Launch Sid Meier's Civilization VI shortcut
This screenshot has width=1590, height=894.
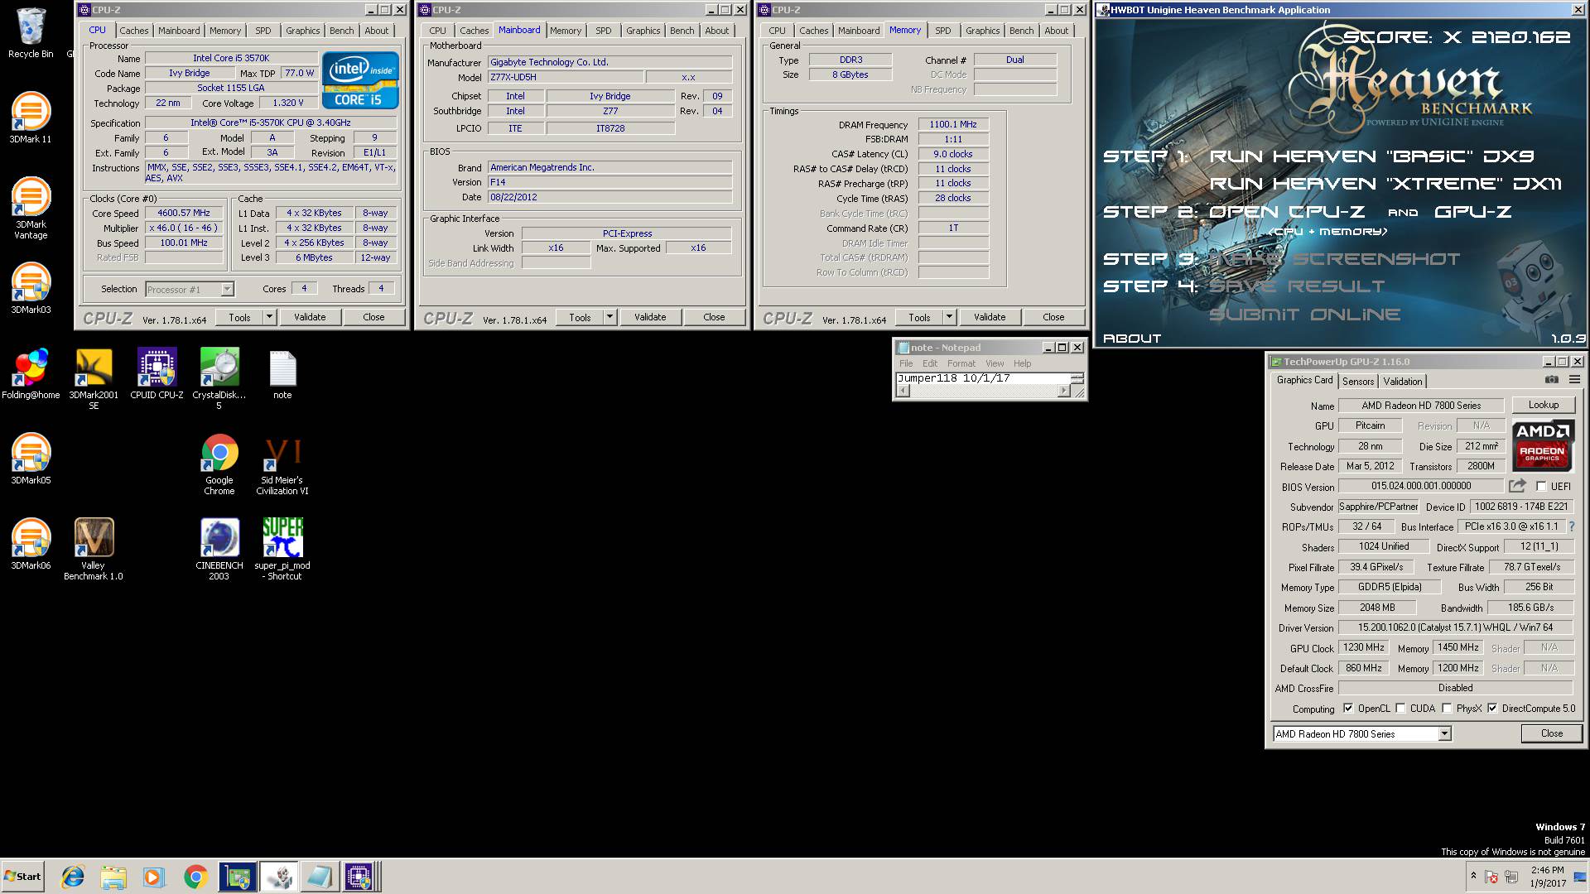[282, 464]
